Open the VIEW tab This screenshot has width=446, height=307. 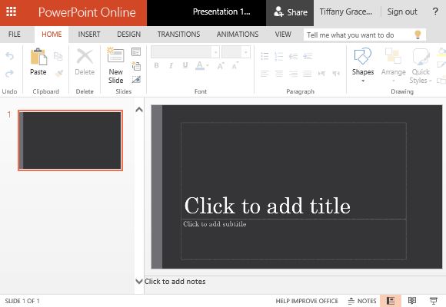(x=283, y=35)
